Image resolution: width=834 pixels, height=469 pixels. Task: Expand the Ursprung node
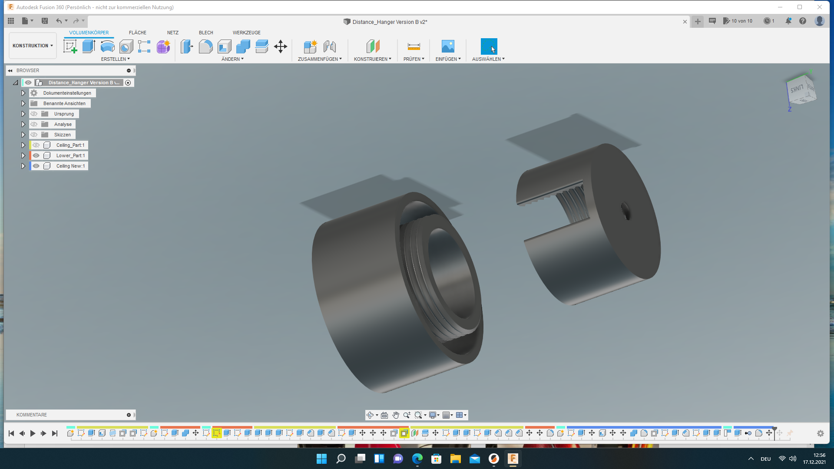pos(23,114)
